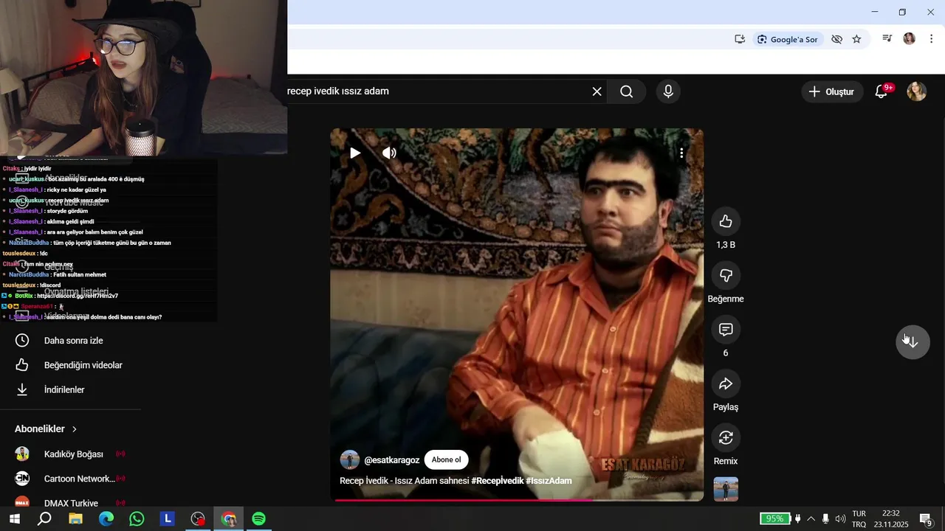Image resolution: width=945 pixels, height=531 pixels.
Task: Subscribe with the Abone ol button
Action: tap(446, 459)
